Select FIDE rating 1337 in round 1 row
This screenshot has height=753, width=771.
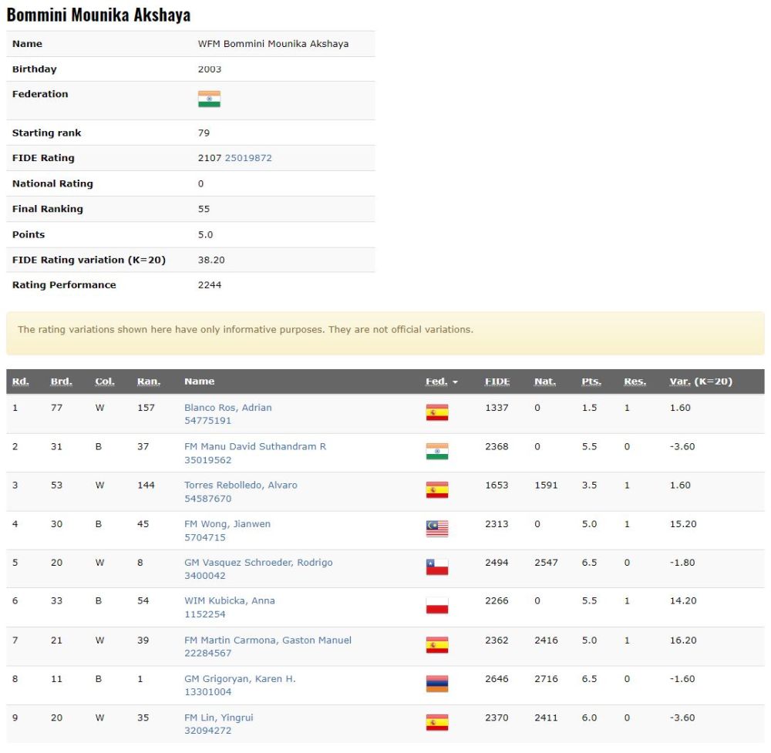click(x=497, y=408)
